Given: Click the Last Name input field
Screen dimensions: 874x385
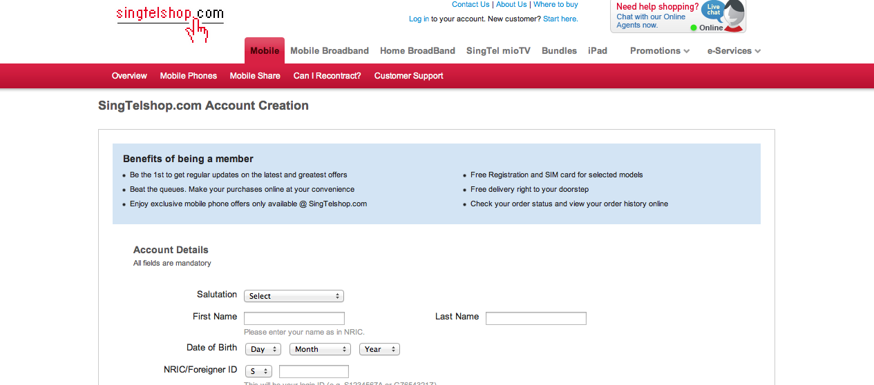Looking at the screenshot, I should 536,318.
